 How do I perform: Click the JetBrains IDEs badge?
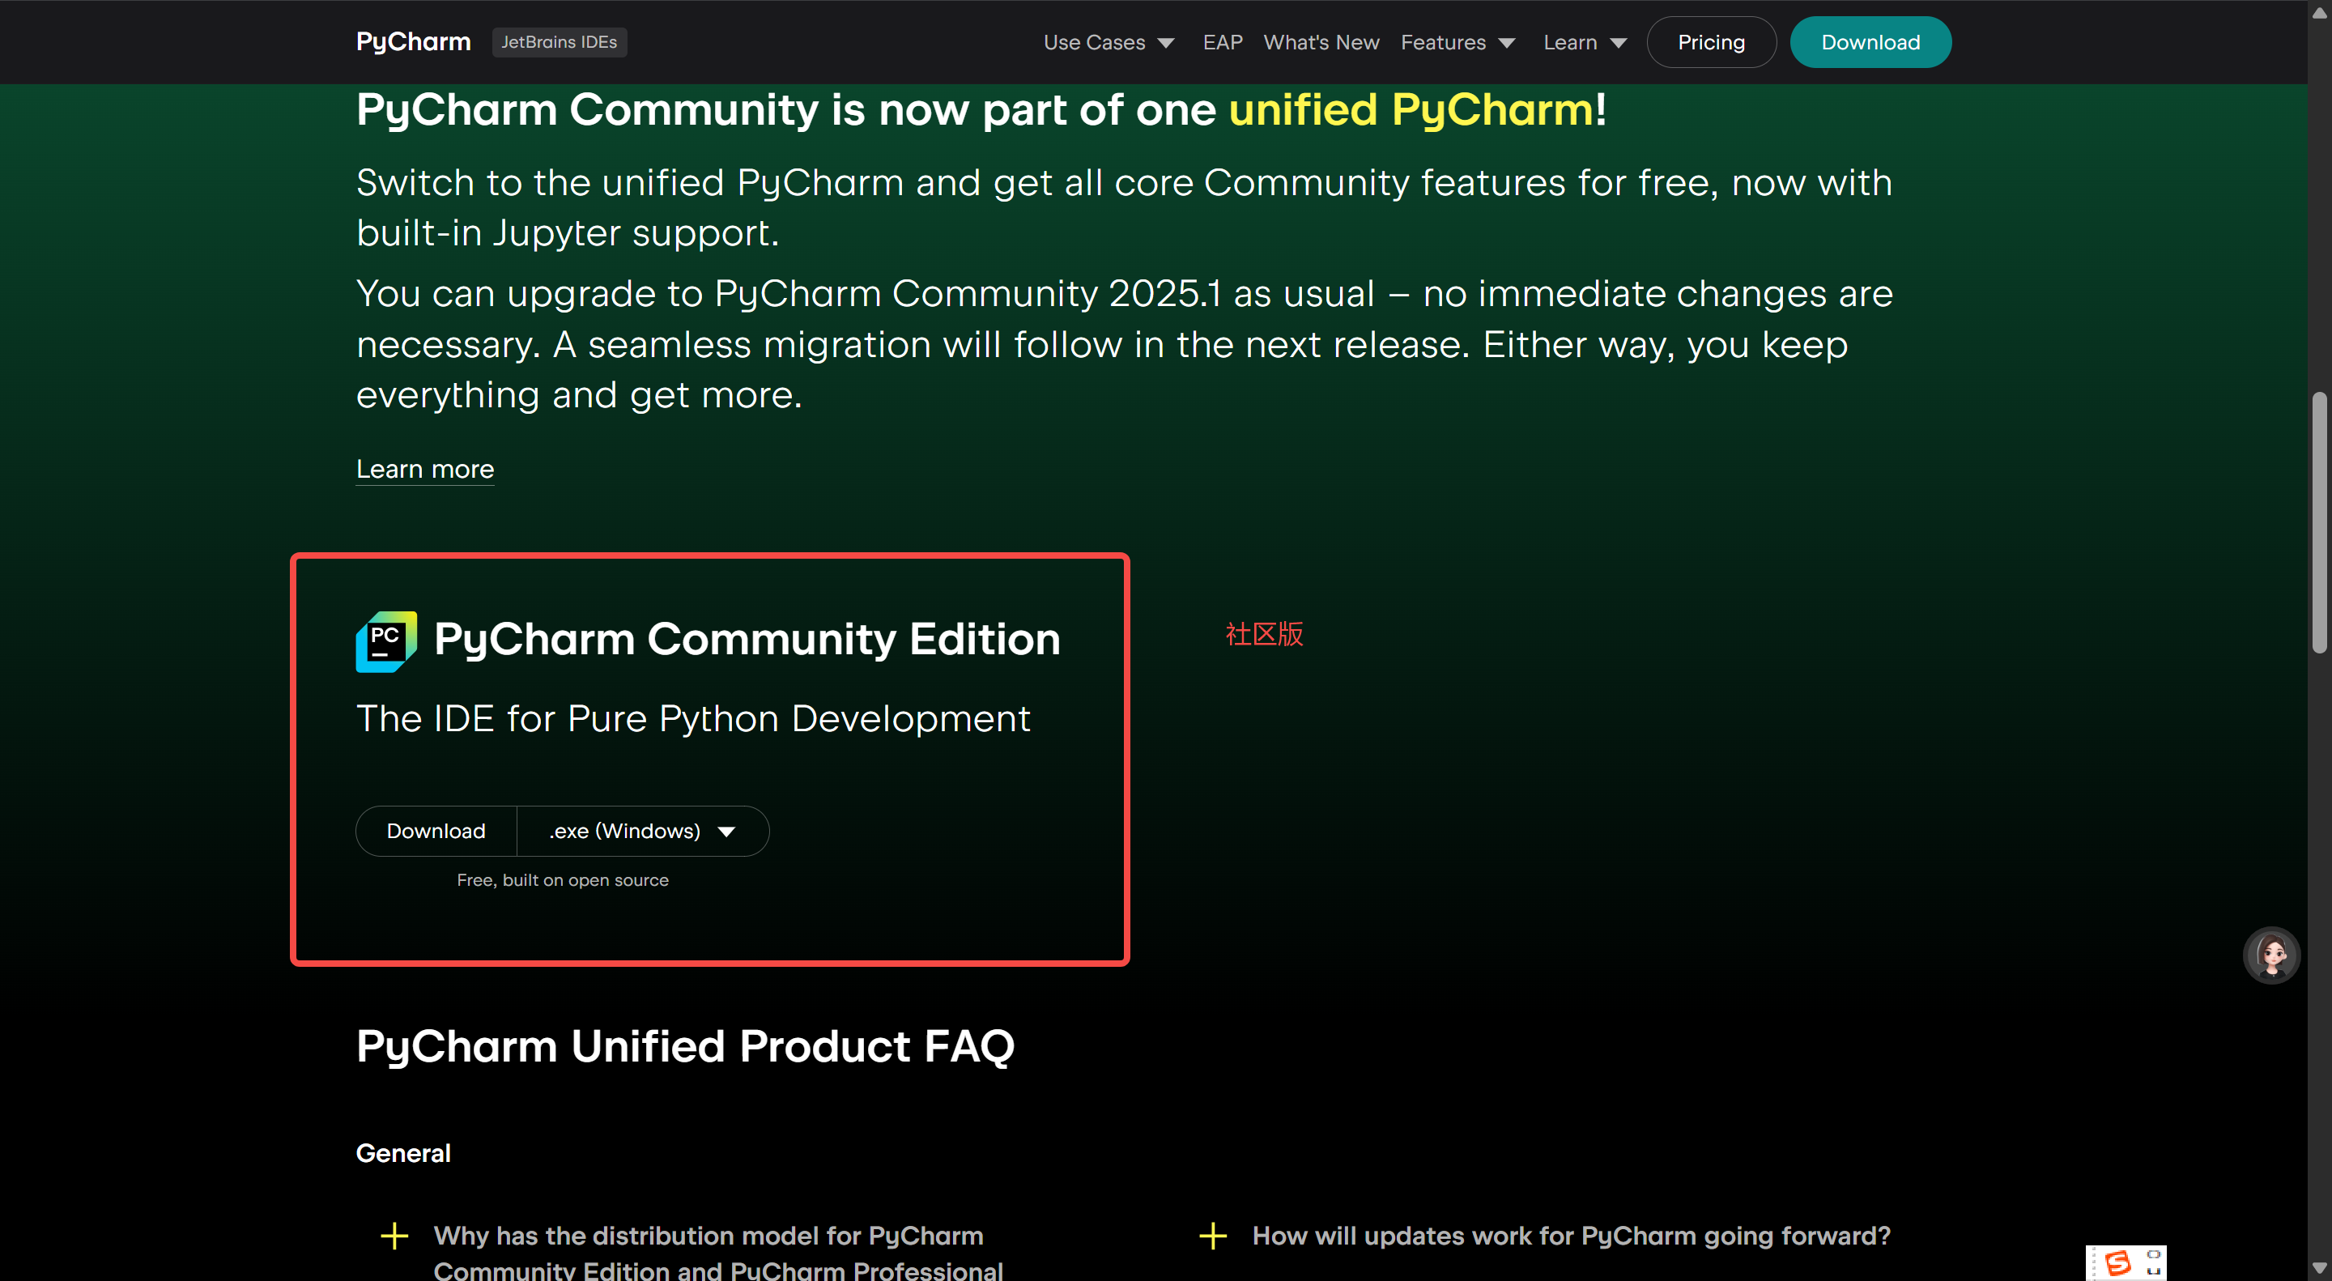559,43
